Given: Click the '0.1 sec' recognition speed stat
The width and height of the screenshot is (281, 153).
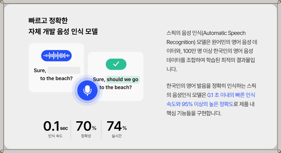Looking at the screenshot, I should tap(55, 126).
